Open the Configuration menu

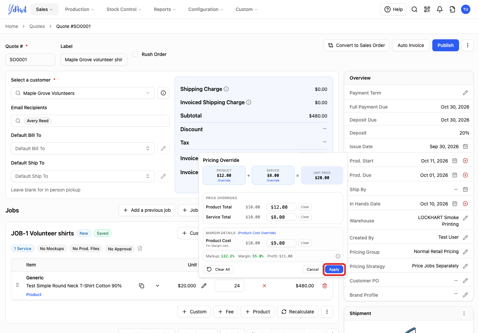point(206,9)
